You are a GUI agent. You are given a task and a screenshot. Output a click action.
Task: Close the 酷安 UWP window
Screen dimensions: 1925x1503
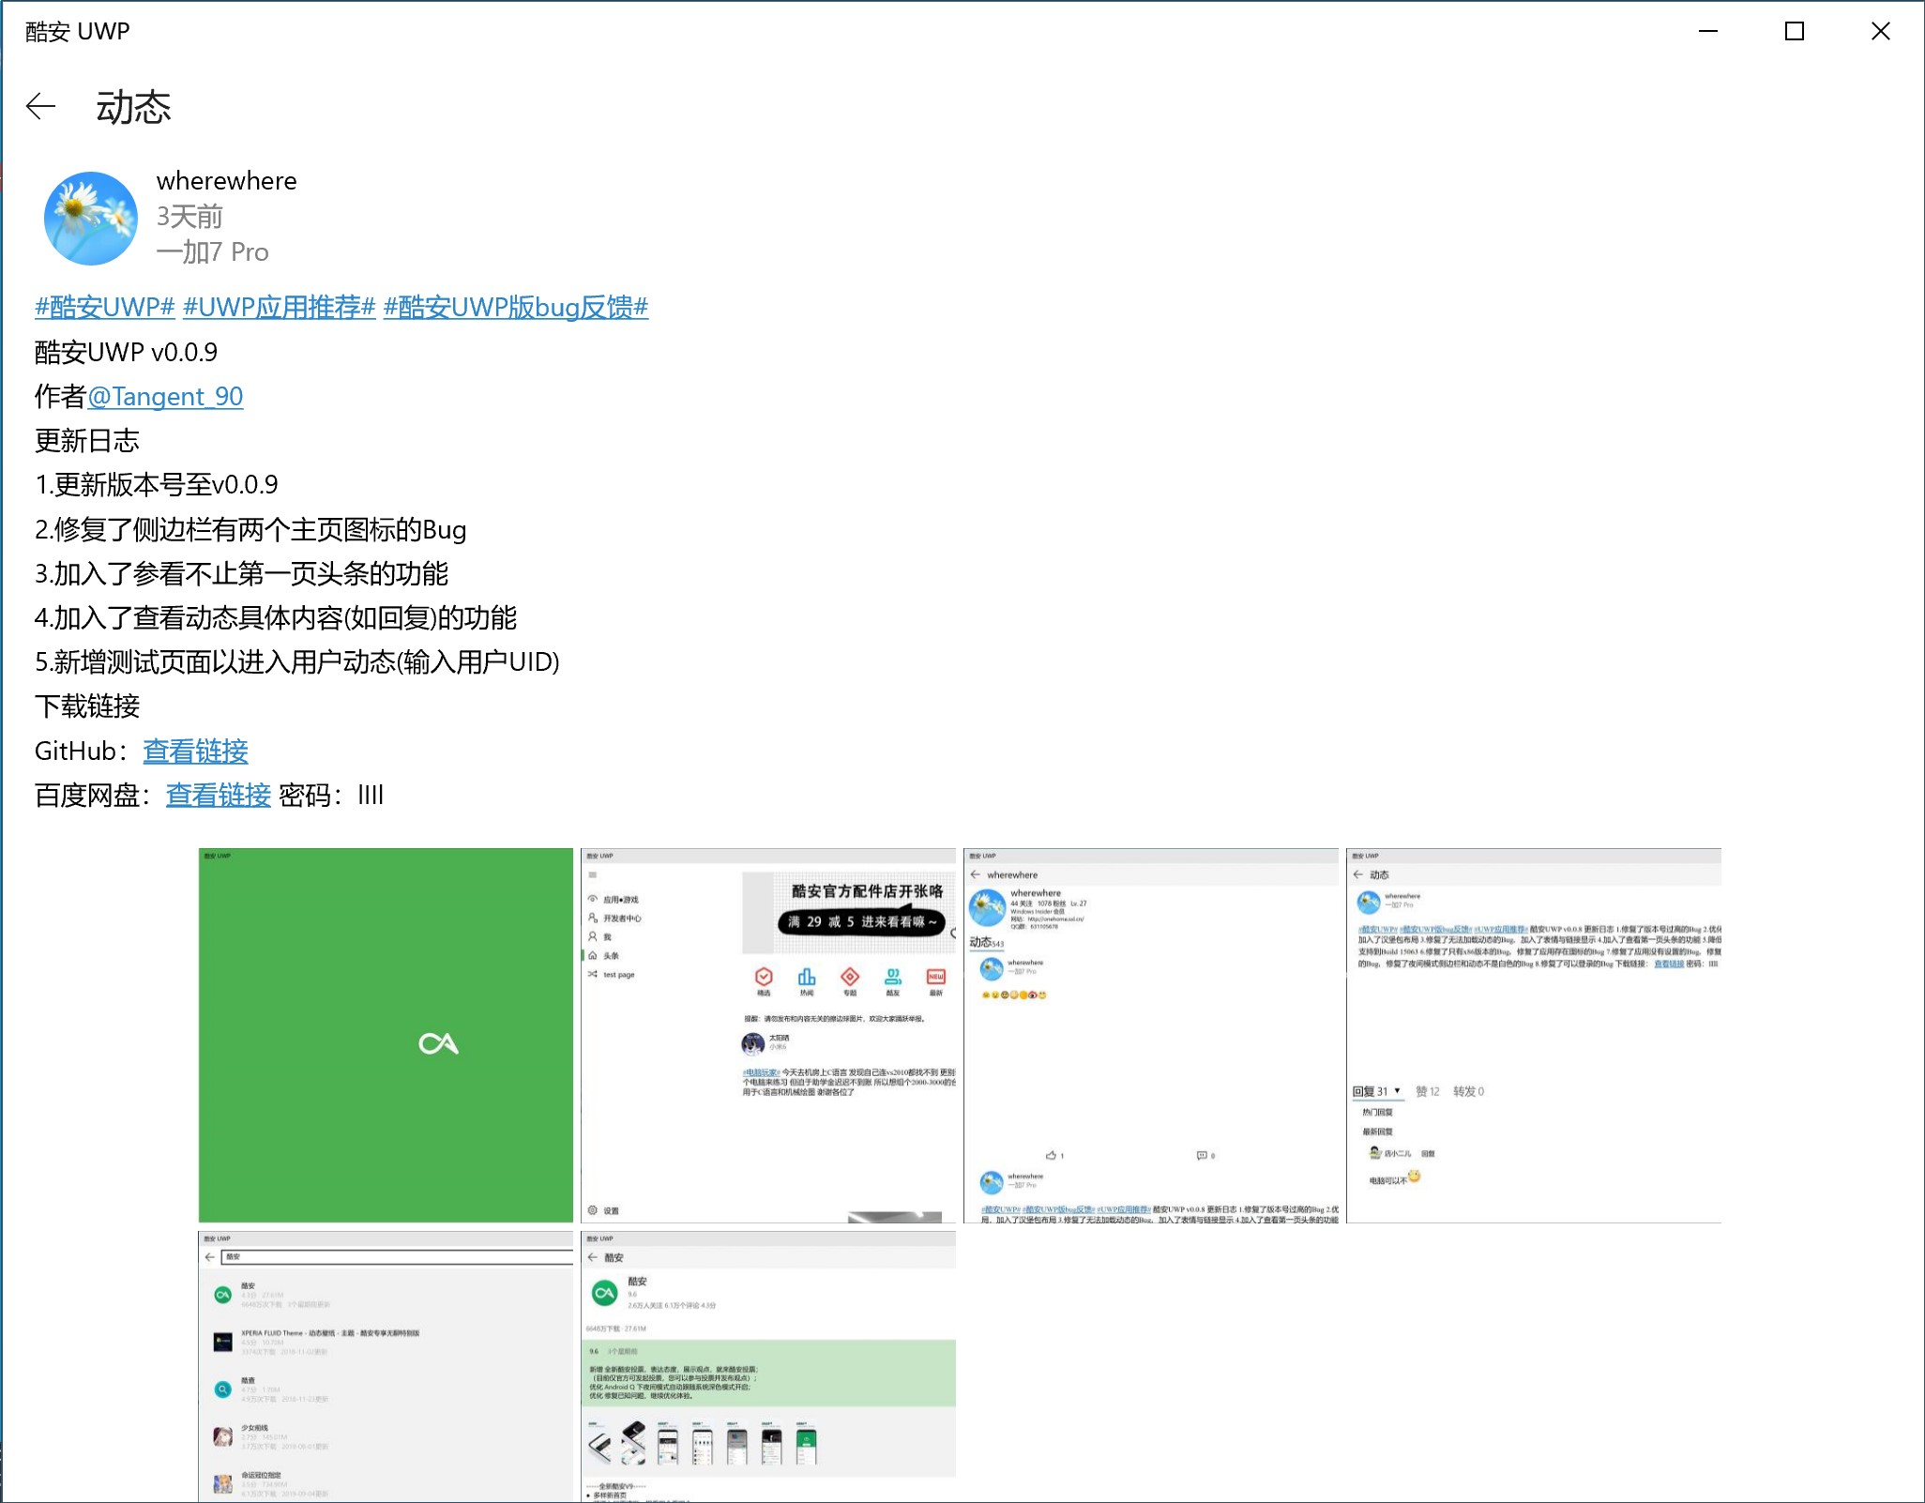(1880, 31)
